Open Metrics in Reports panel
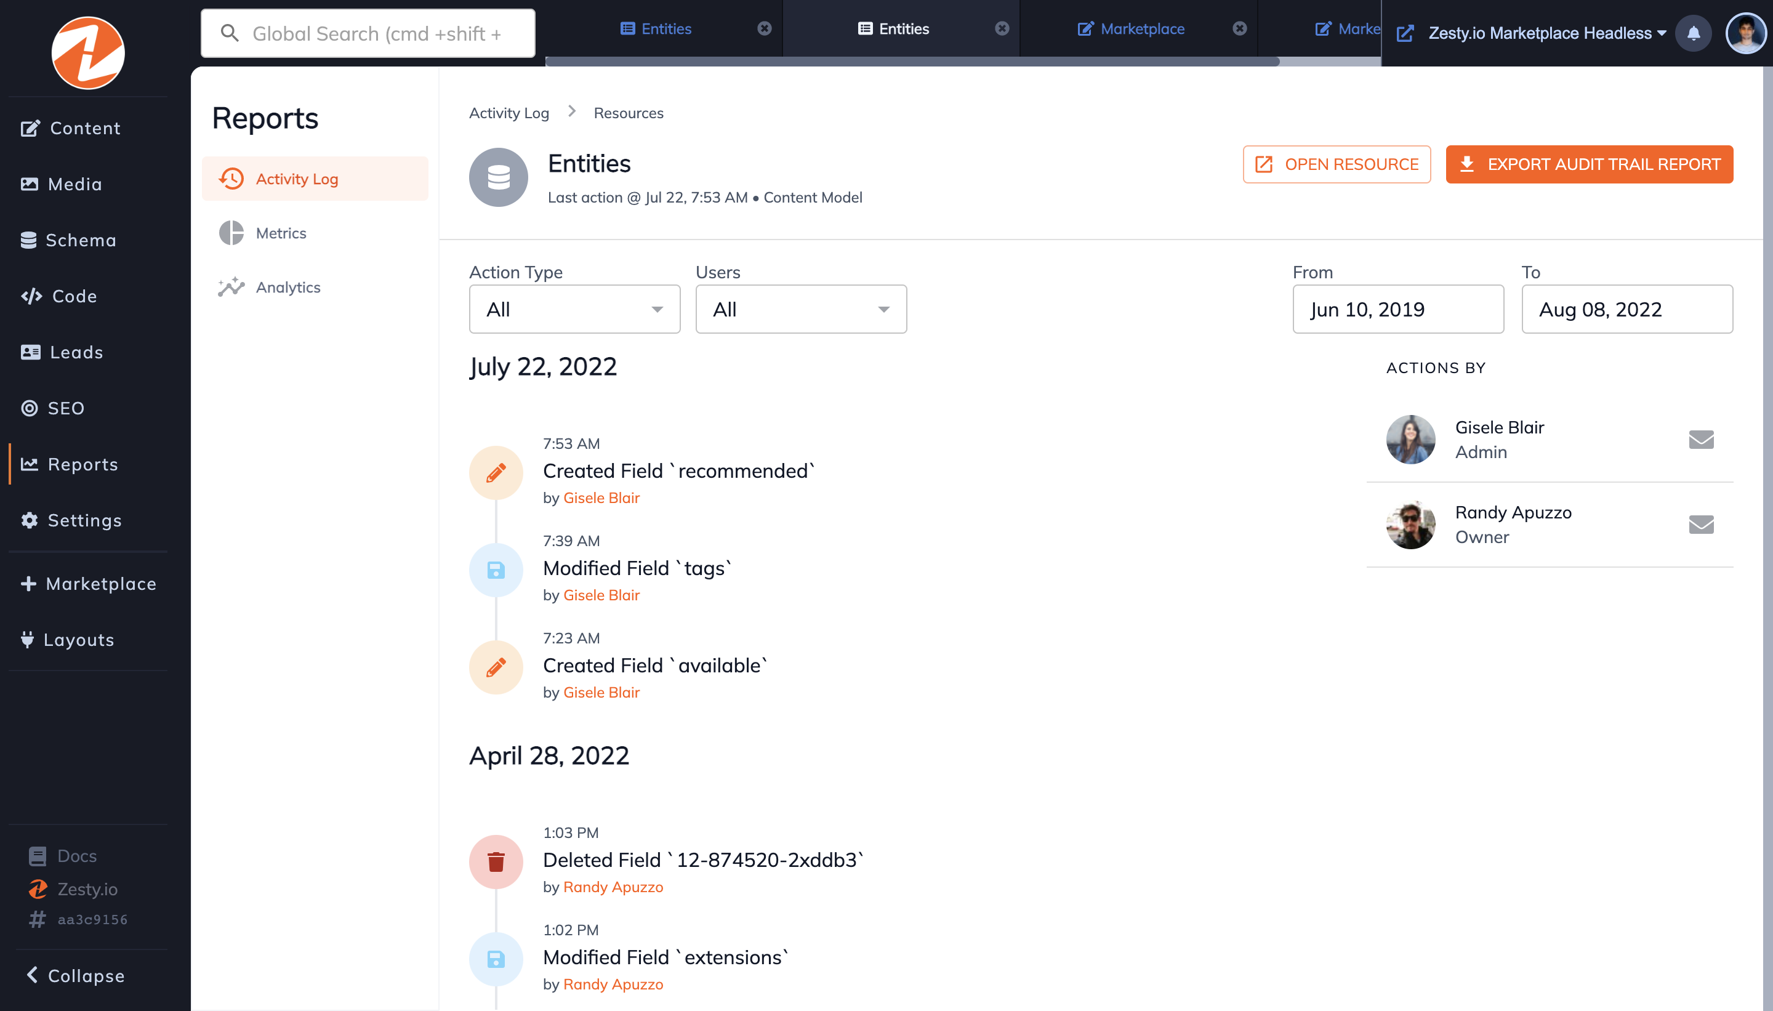 (x=315, y=233)
